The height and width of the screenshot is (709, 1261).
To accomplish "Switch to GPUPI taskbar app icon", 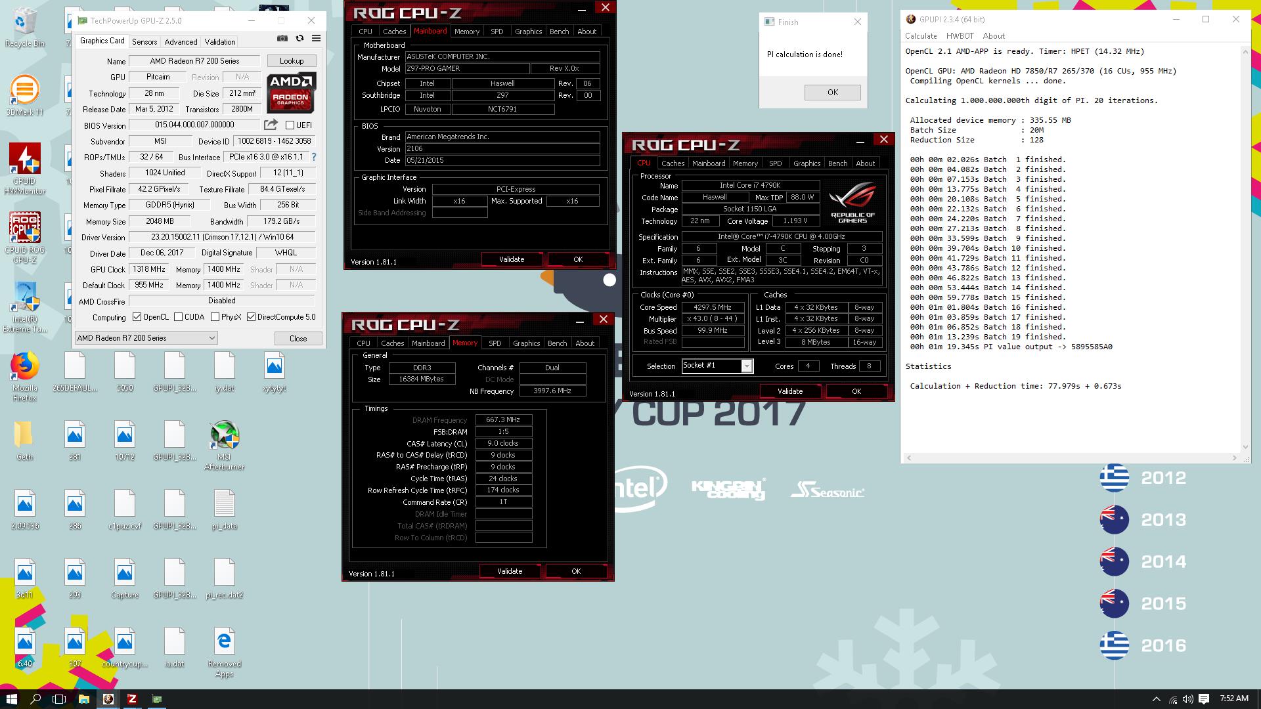I will 108,699.
